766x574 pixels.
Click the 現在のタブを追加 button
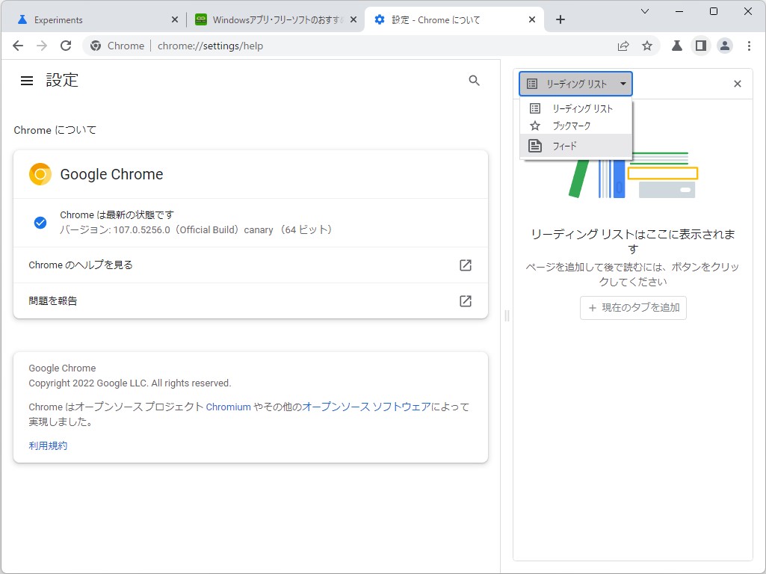(x=633, y=307)
